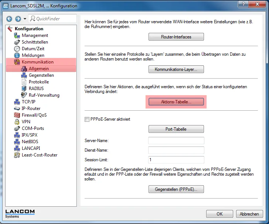Screen dimensions: 269x224
Task: Click the Least-Cost-Router icon
Action: (x=17, y=155)
